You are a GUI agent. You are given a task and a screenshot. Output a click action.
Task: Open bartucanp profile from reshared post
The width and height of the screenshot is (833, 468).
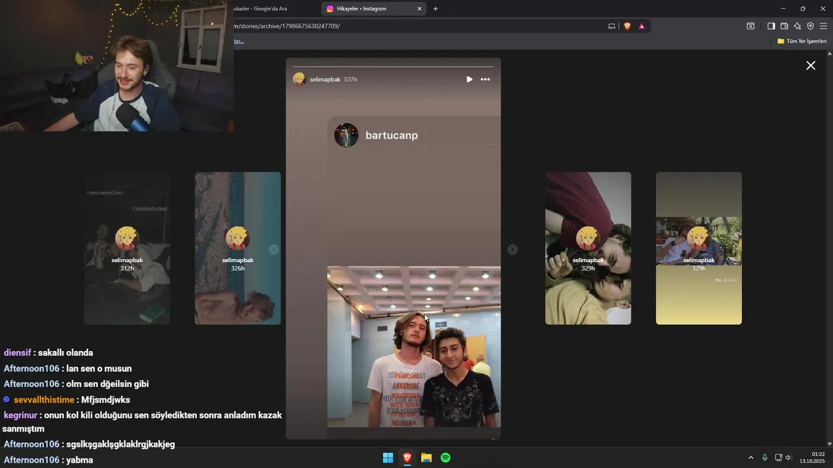click(392, 135)
